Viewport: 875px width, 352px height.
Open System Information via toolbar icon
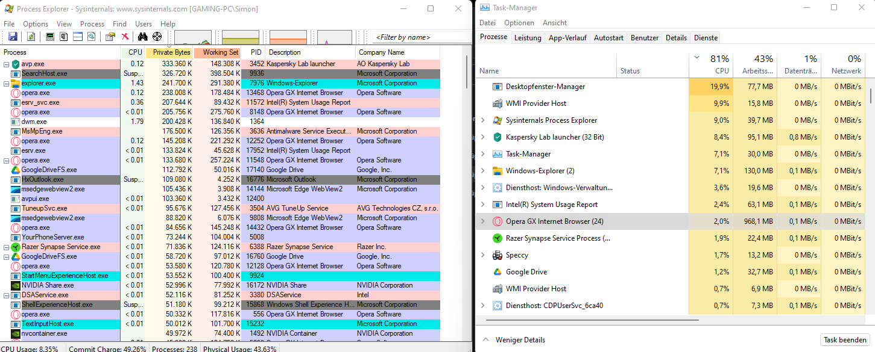(x=50, y=37)
